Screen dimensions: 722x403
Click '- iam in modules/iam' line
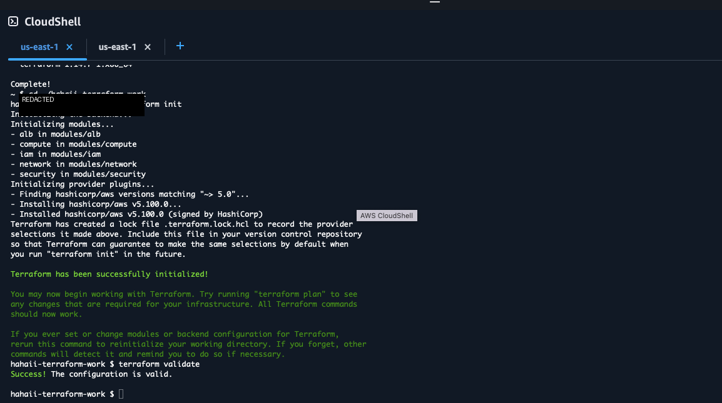[55, 154]
